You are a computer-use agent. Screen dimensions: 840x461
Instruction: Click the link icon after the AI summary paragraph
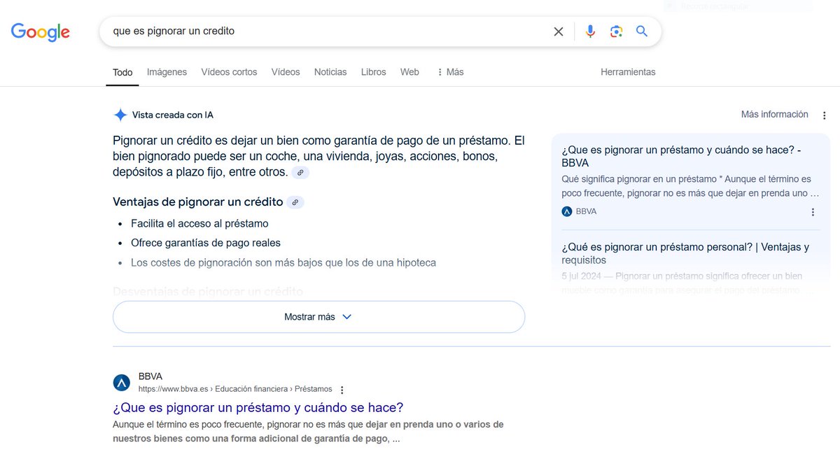click(x=300, y=172)
